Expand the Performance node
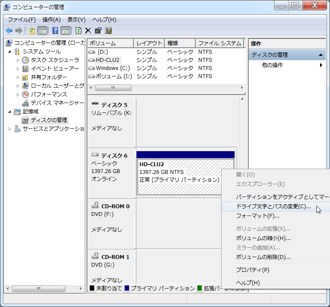The height and width of the screenshot is (307, 330). click(x=18, y=95)
